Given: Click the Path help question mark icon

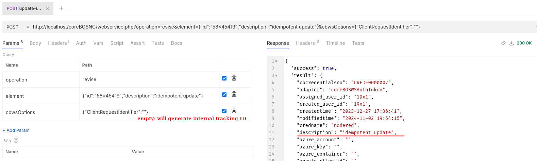Looking at the screenshot, I should [x=16, y=140].
